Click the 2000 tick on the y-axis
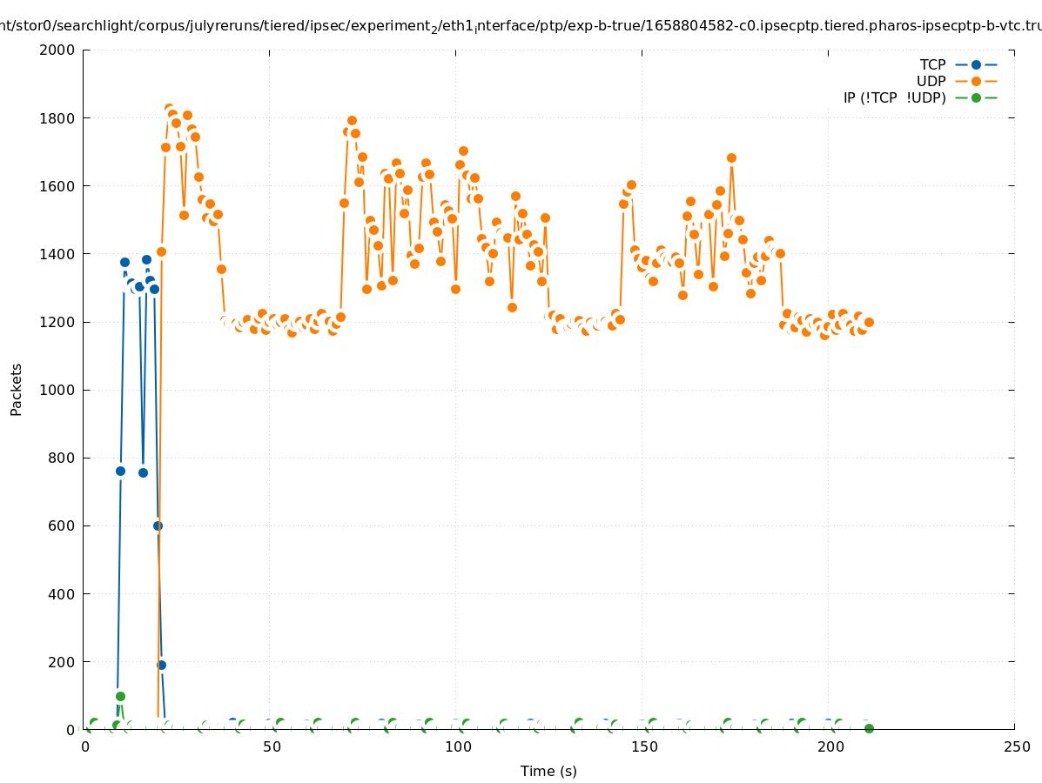This screenshot has height=783, width=1042. point(57,50)
